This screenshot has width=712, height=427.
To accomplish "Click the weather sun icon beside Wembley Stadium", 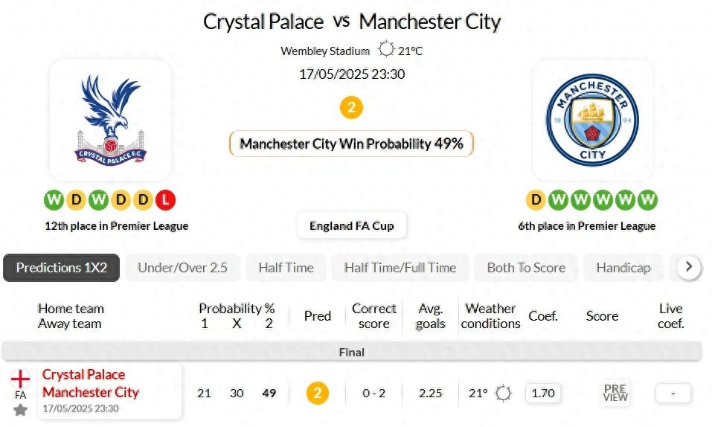I will [x=385, y=51].
